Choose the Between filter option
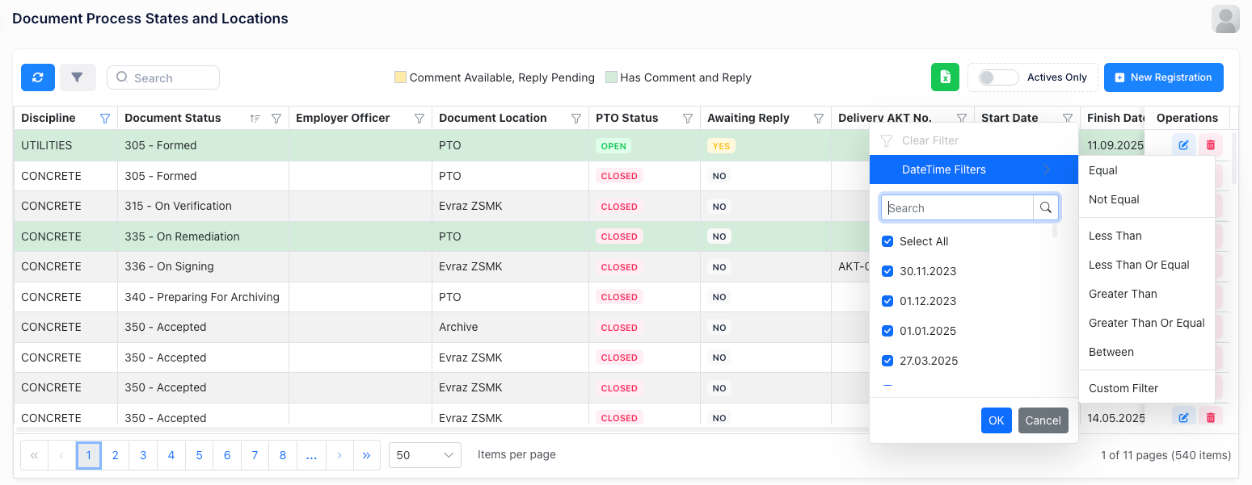Image resolution: width=1252 pixels, height=485 pixels. pos(1111,352)
